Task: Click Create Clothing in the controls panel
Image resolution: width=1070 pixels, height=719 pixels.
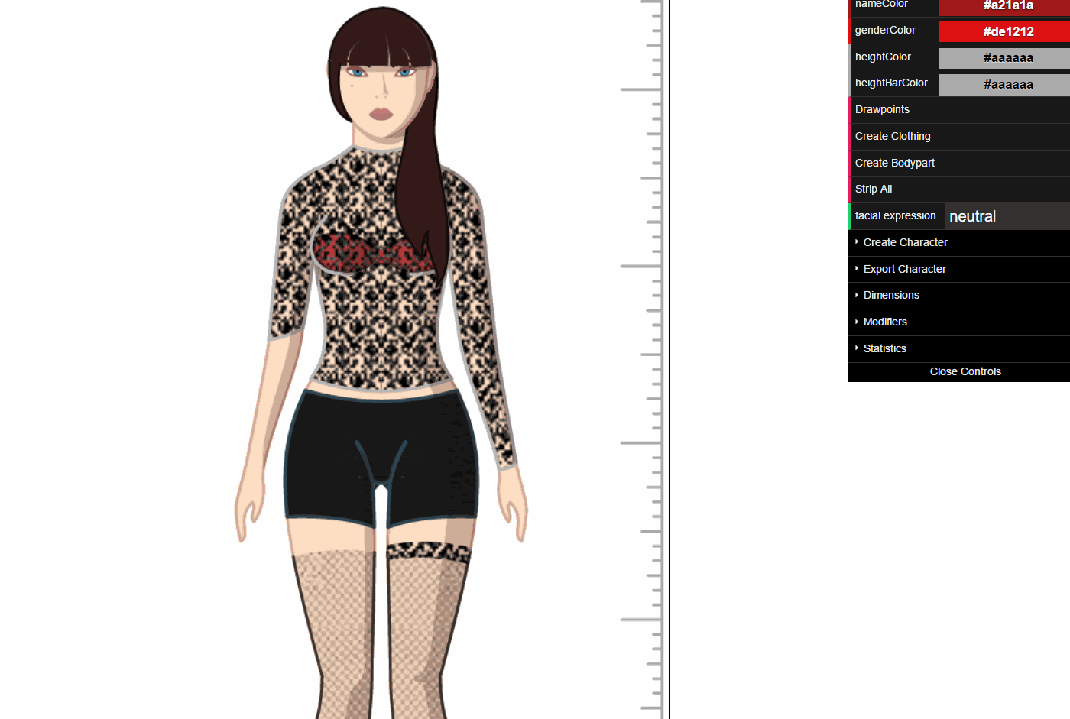Action: click(x=893, y=136)
